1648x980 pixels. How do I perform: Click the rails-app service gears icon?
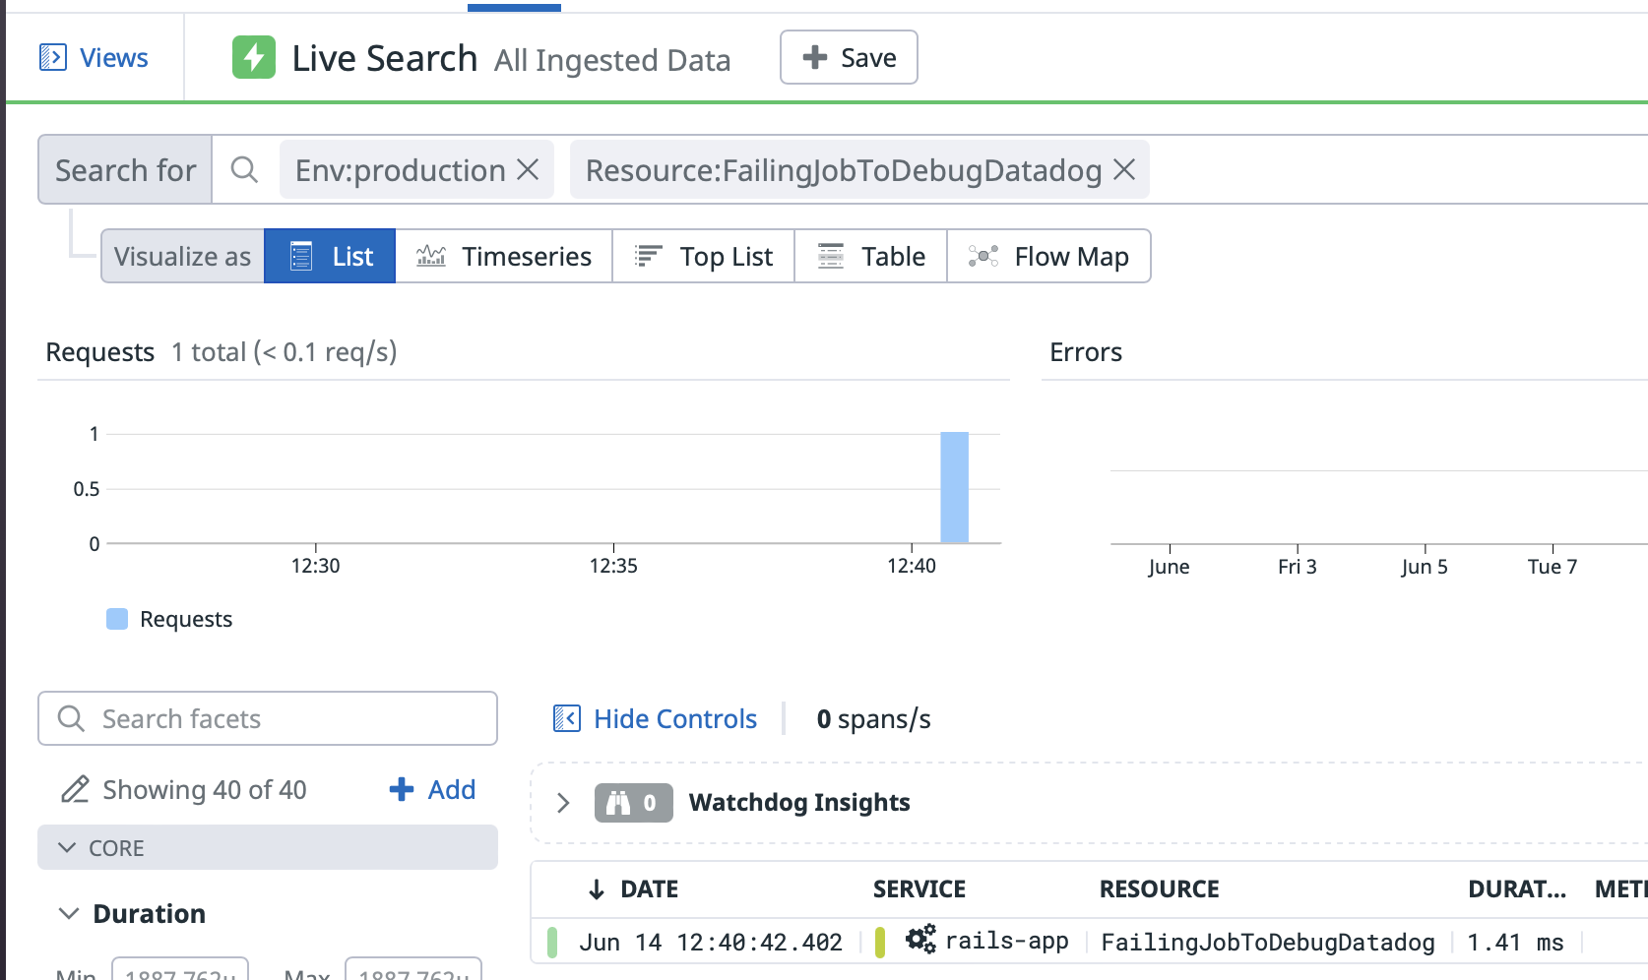coord(920,939)
